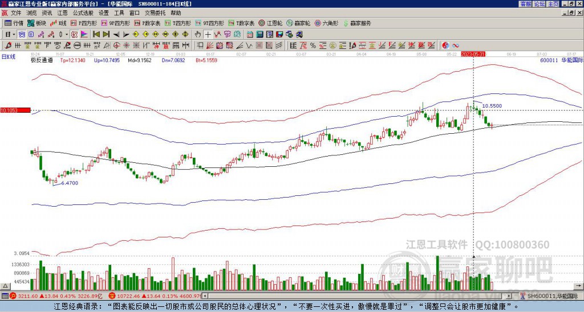
Task: Click the 论坛 forum button
Action: [x=539, y=4]
